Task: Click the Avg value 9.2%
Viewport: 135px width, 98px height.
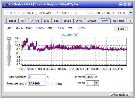Action: [x=81, y=28]
